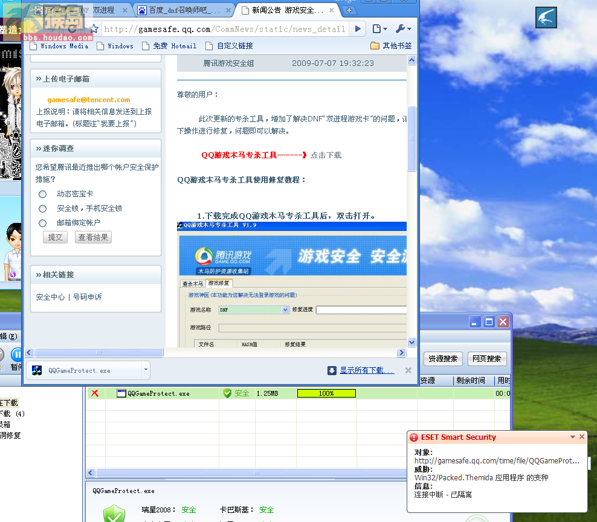Click the 游戏修复 tab in tool screenshot
This screenshot has width=597, height=522.
(x=219, y=283)
